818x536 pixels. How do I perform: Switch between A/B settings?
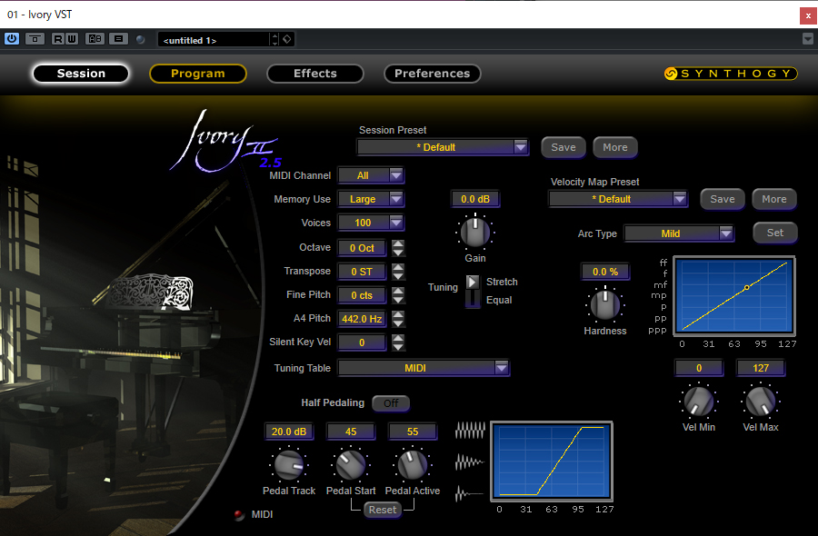[95, 39]
